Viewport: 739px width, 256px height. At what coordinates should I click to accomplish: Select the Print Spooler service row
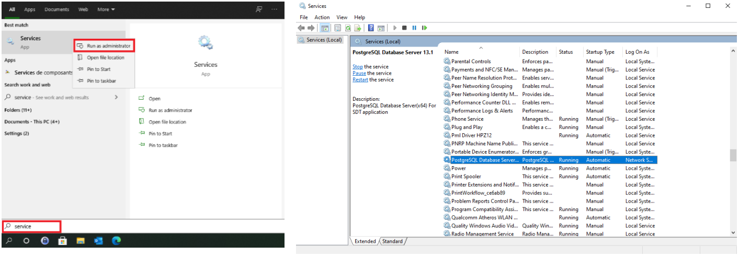tap(467, 177)
